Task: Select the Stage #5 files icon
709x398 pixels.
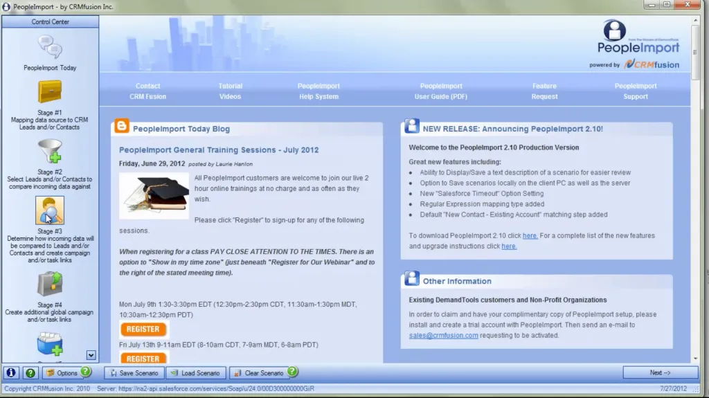Action: (50, 345)
